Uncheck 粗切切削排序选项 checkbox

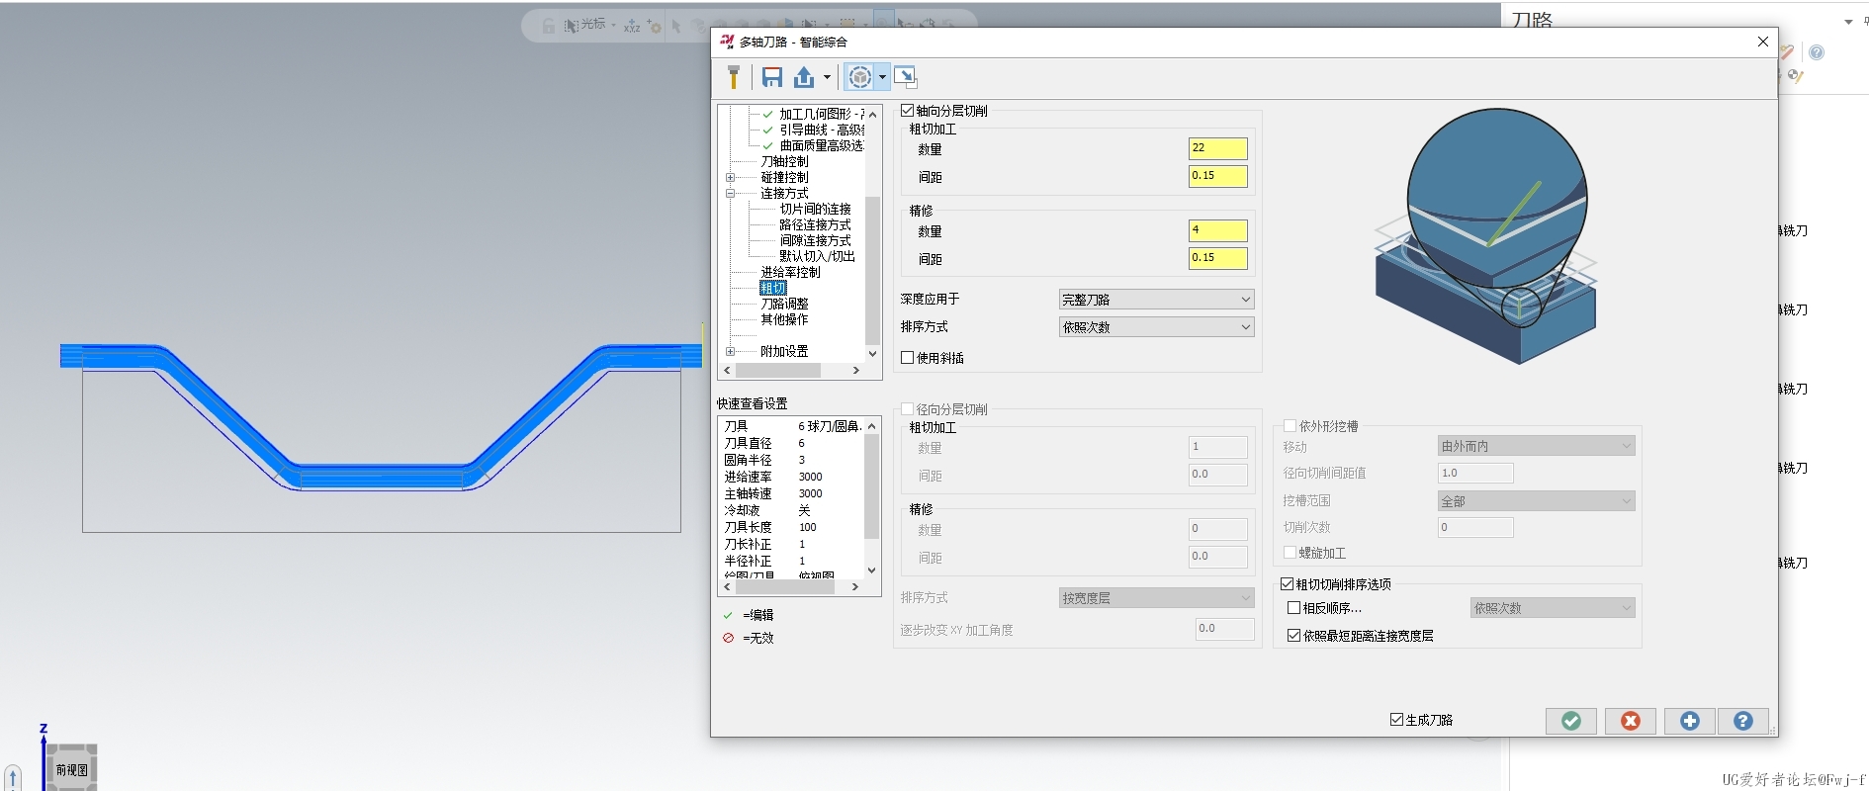[1288, 584]
